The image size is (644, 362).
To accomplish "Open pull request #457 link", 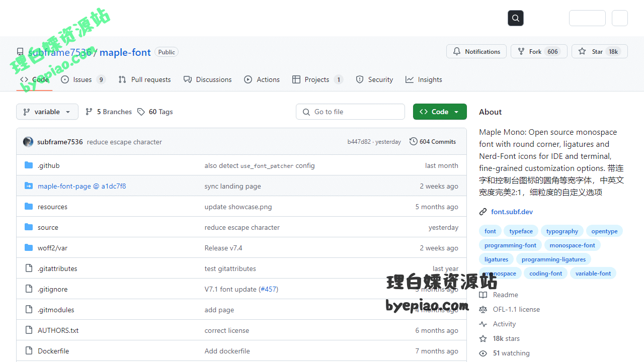I will coord(268,289).
